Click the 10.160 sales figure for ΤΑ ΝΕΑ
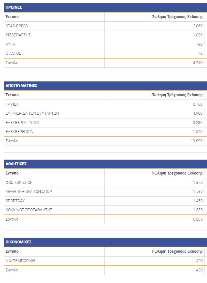Image resolution: width=207 pixels, height=283 pixels. point(197,104)
